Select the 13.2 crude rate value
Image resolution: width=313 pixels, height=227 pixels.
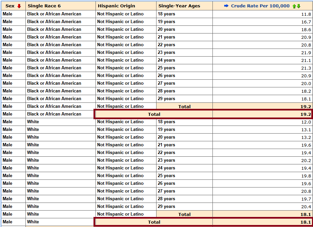(x=306, y=137)
